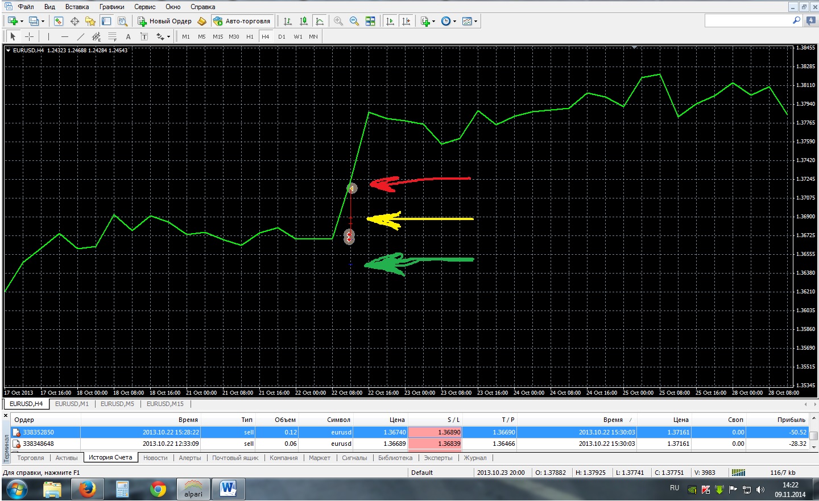Switch chart to bar chart icon
Viewport: 819px width, 501px height.
click(x=288, y=21)
